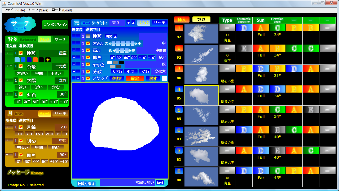The width and height of the screenshot is (339, 191).
Task: Toggle the cloud 平均色 checkbox
Action: pyautogui.click(x=88, y=64)
